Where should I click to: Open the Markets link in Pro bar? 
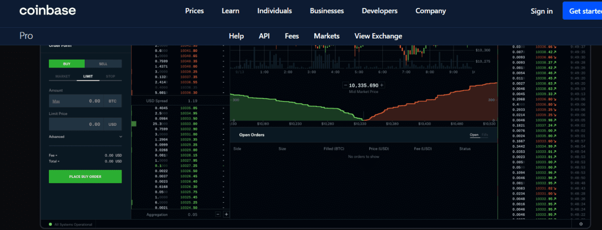pyautogui.click(x=327, y=36)
